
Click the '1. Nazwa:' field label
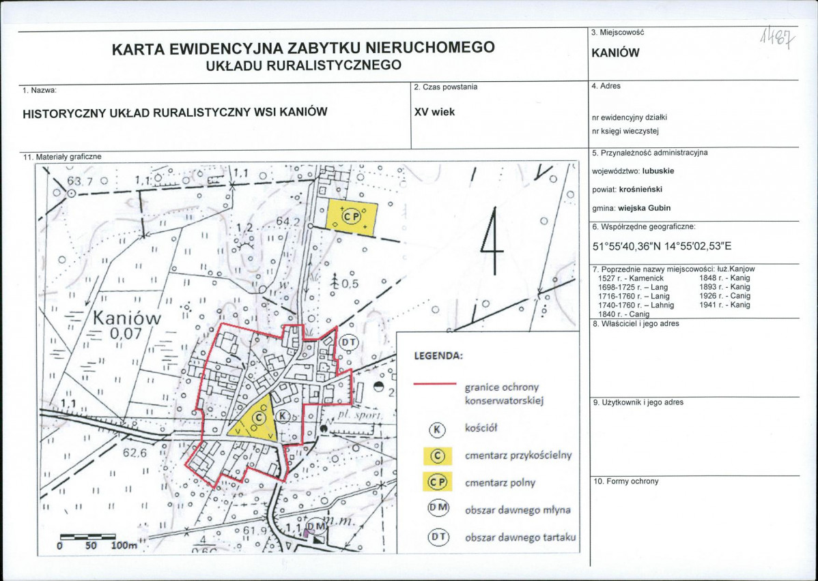[39, 90]
